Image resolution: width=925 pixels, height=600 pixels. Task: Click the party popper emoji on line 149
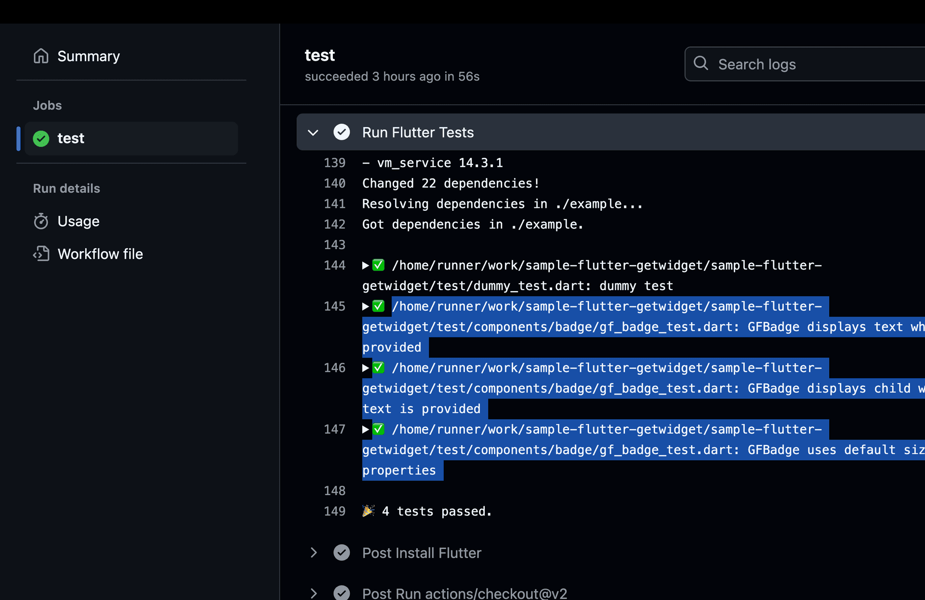click(368, 511)
